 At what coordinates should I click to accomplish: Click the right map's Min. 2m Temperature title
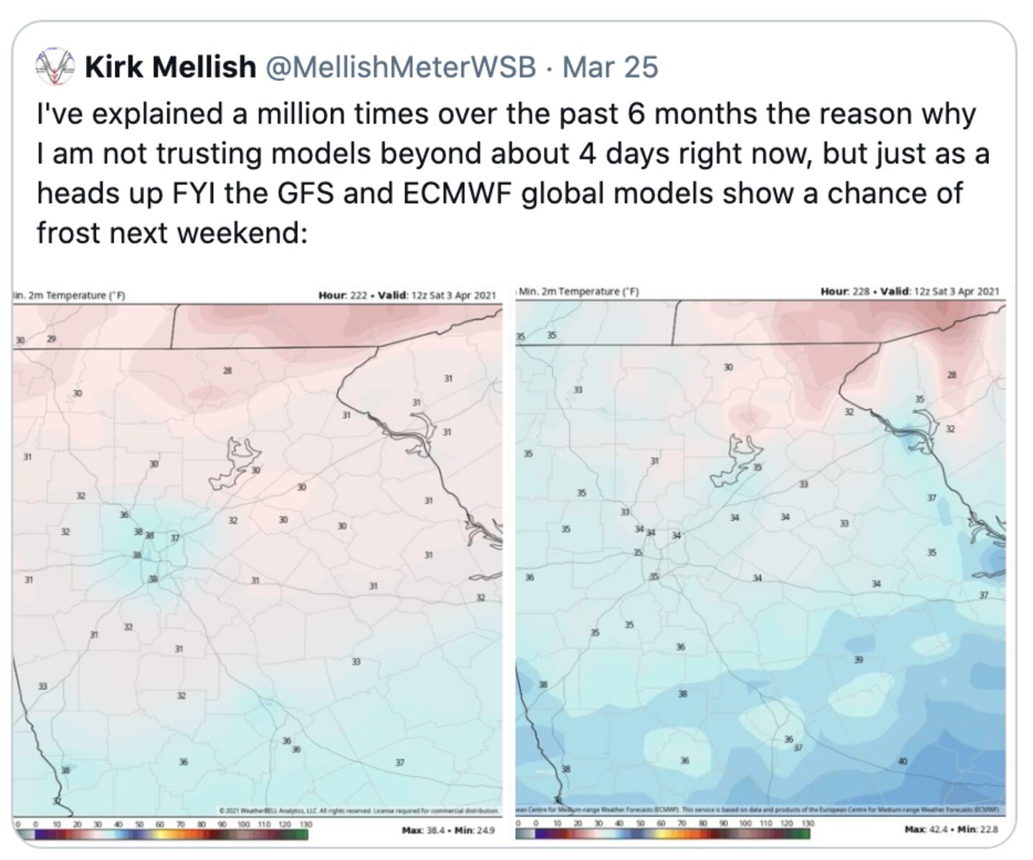[x=578, y=291]
